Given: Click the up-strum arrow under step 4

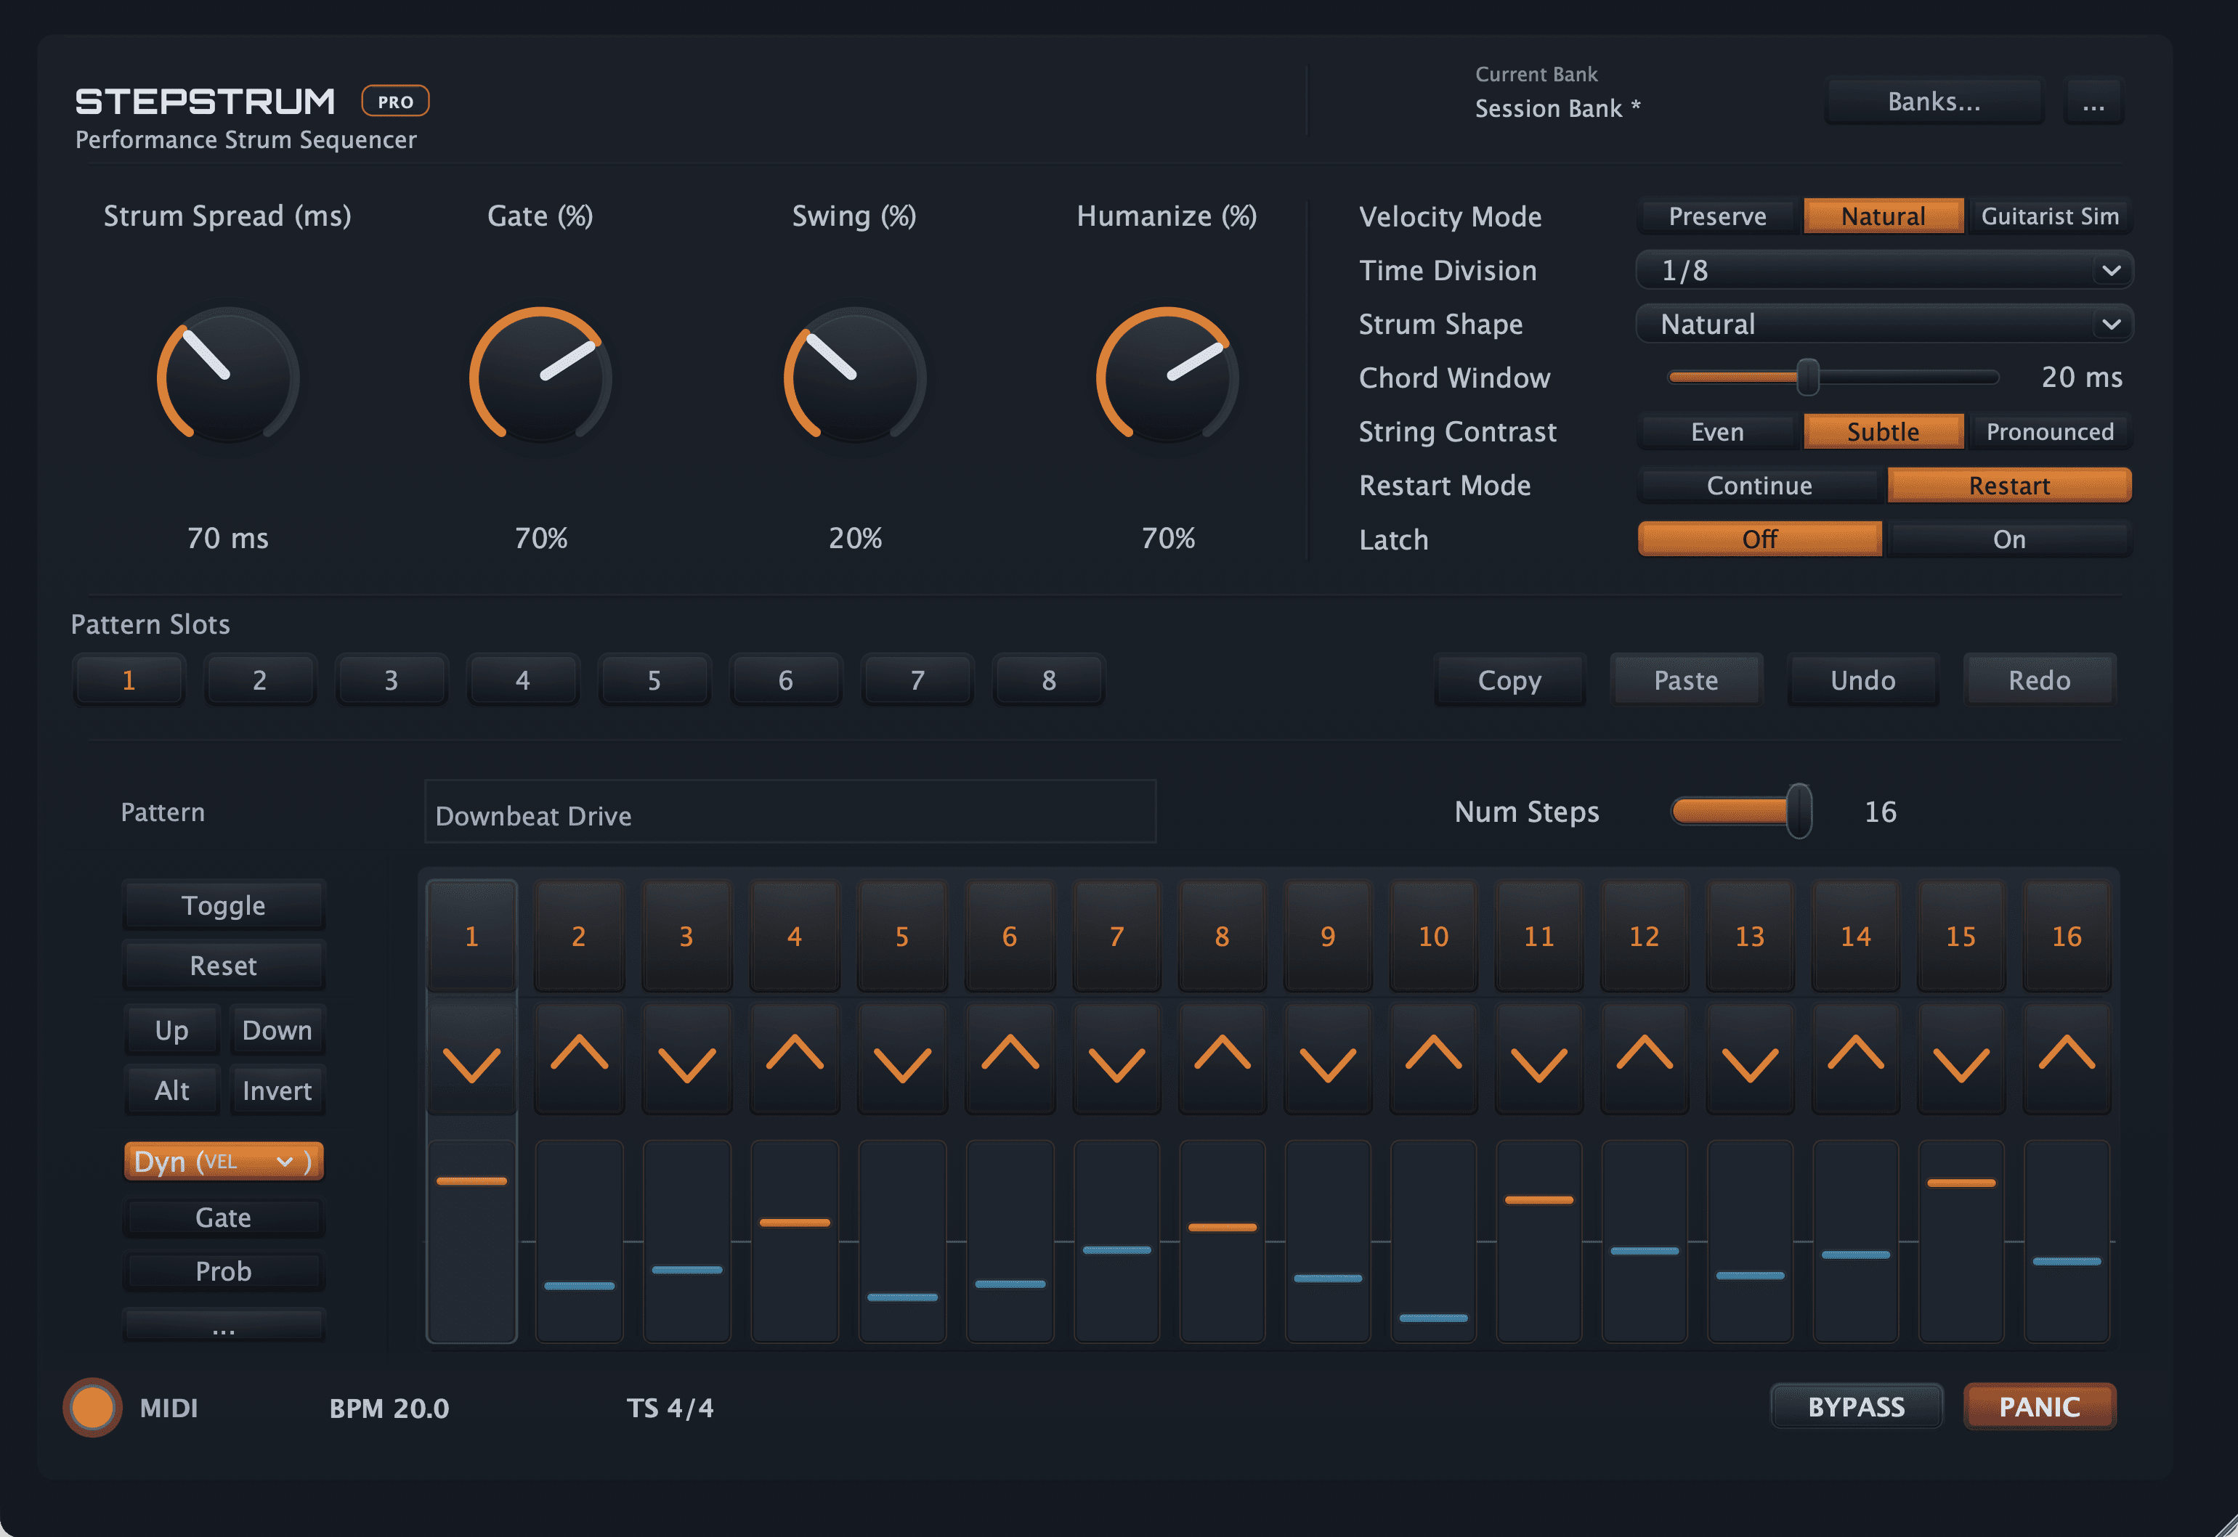Looking at the screenshot, I should 795,1060.
